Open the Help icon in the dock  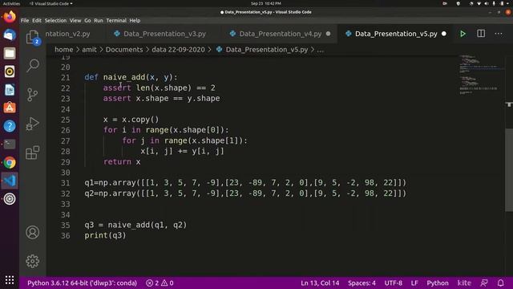pos(10,126)
